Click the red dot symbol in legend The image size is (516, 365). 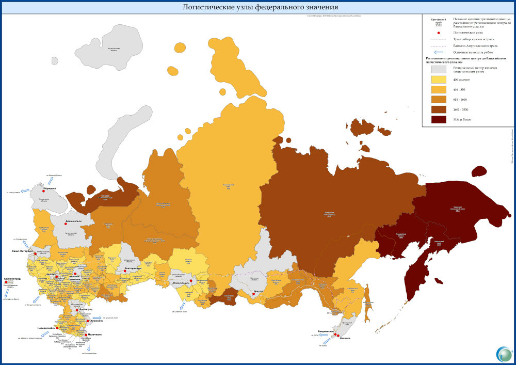[438, 32]
